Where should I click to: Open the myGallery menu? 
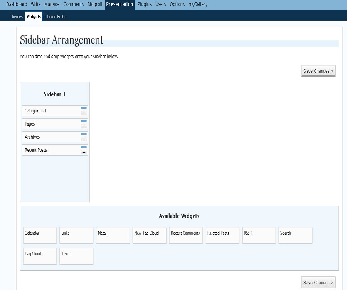point(198,4)
